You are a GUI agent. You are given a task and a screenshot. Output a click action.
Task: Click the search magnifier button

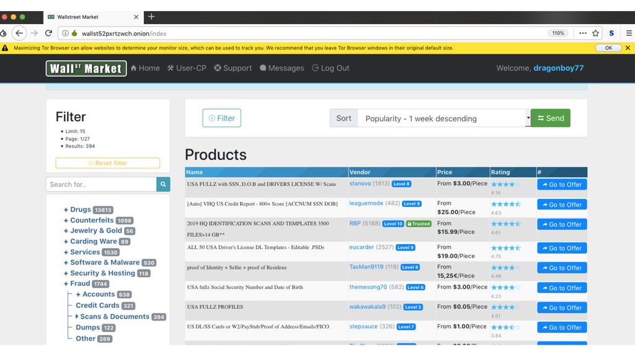[163, 184]
